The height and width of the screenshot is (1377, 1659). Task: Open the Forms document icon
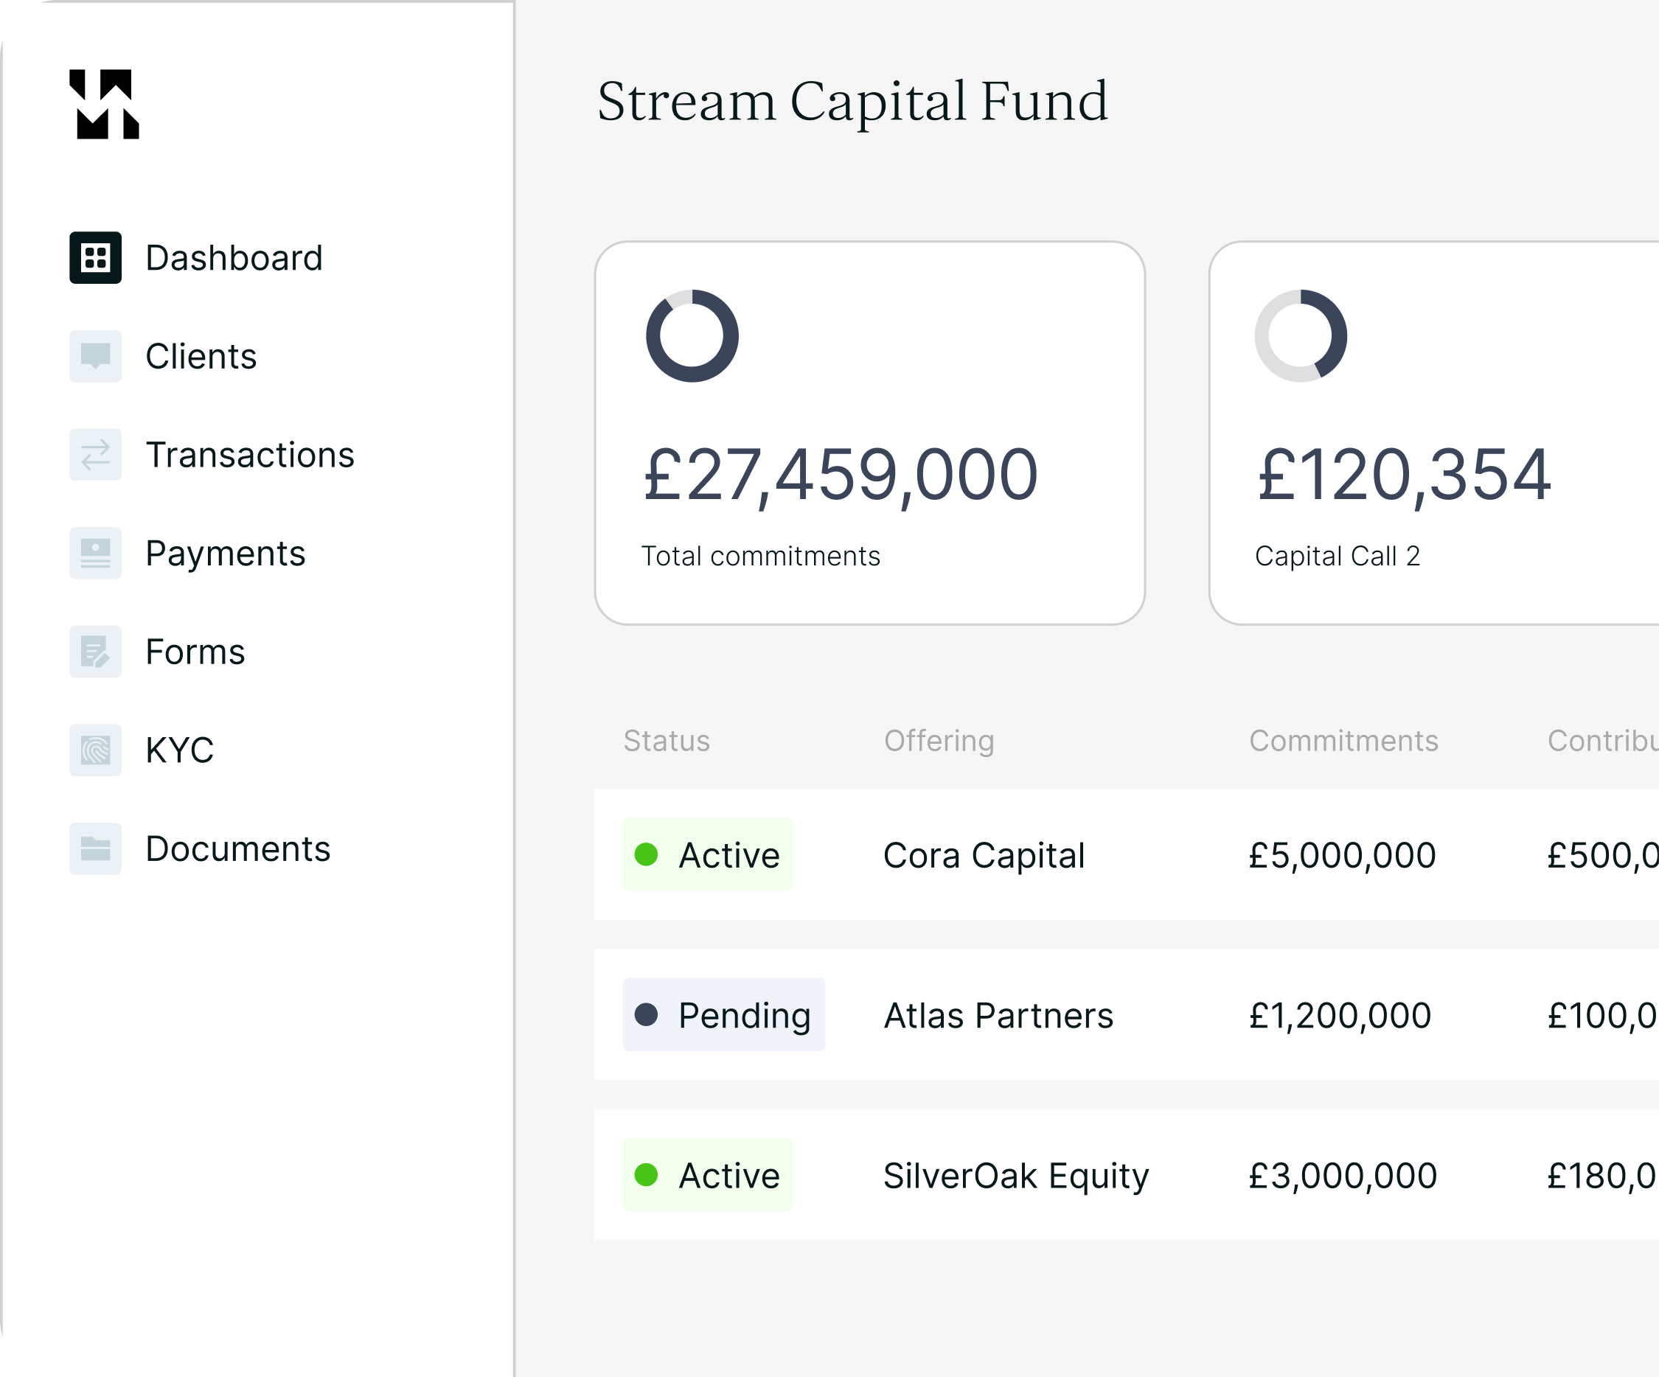[x=95, y=652]
